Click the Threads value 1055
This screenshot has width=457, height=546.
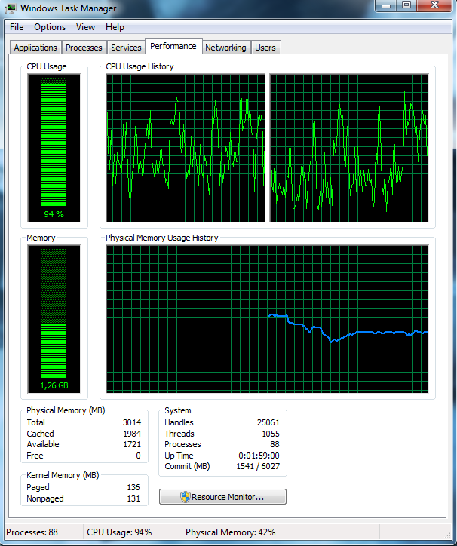pyautogui.click(x=271, y=434)
